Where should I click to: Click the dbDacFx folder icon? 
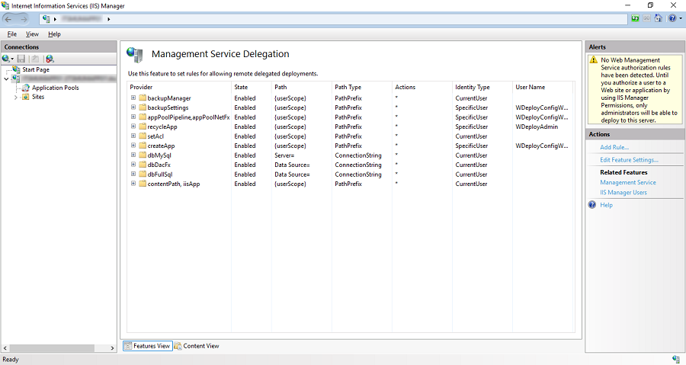(143, 165)
